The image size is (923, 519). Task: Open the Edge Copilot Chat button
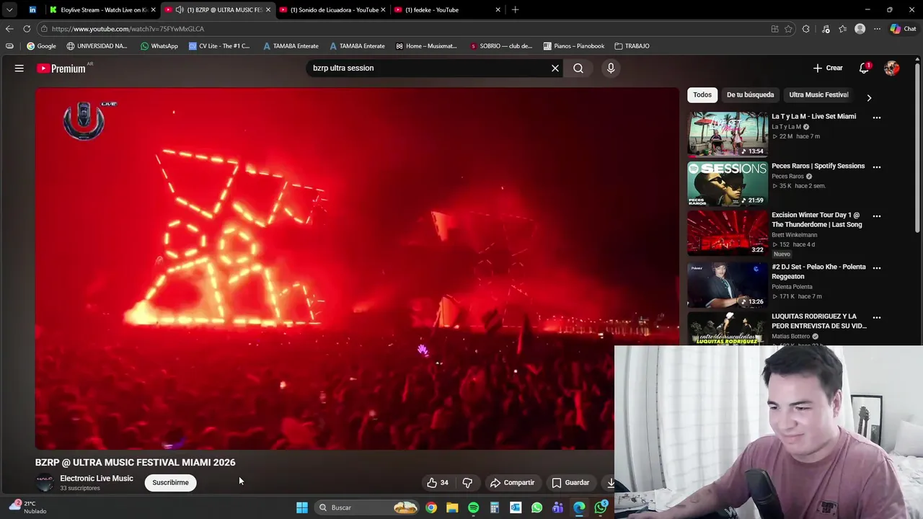click(x=903, y=29)
